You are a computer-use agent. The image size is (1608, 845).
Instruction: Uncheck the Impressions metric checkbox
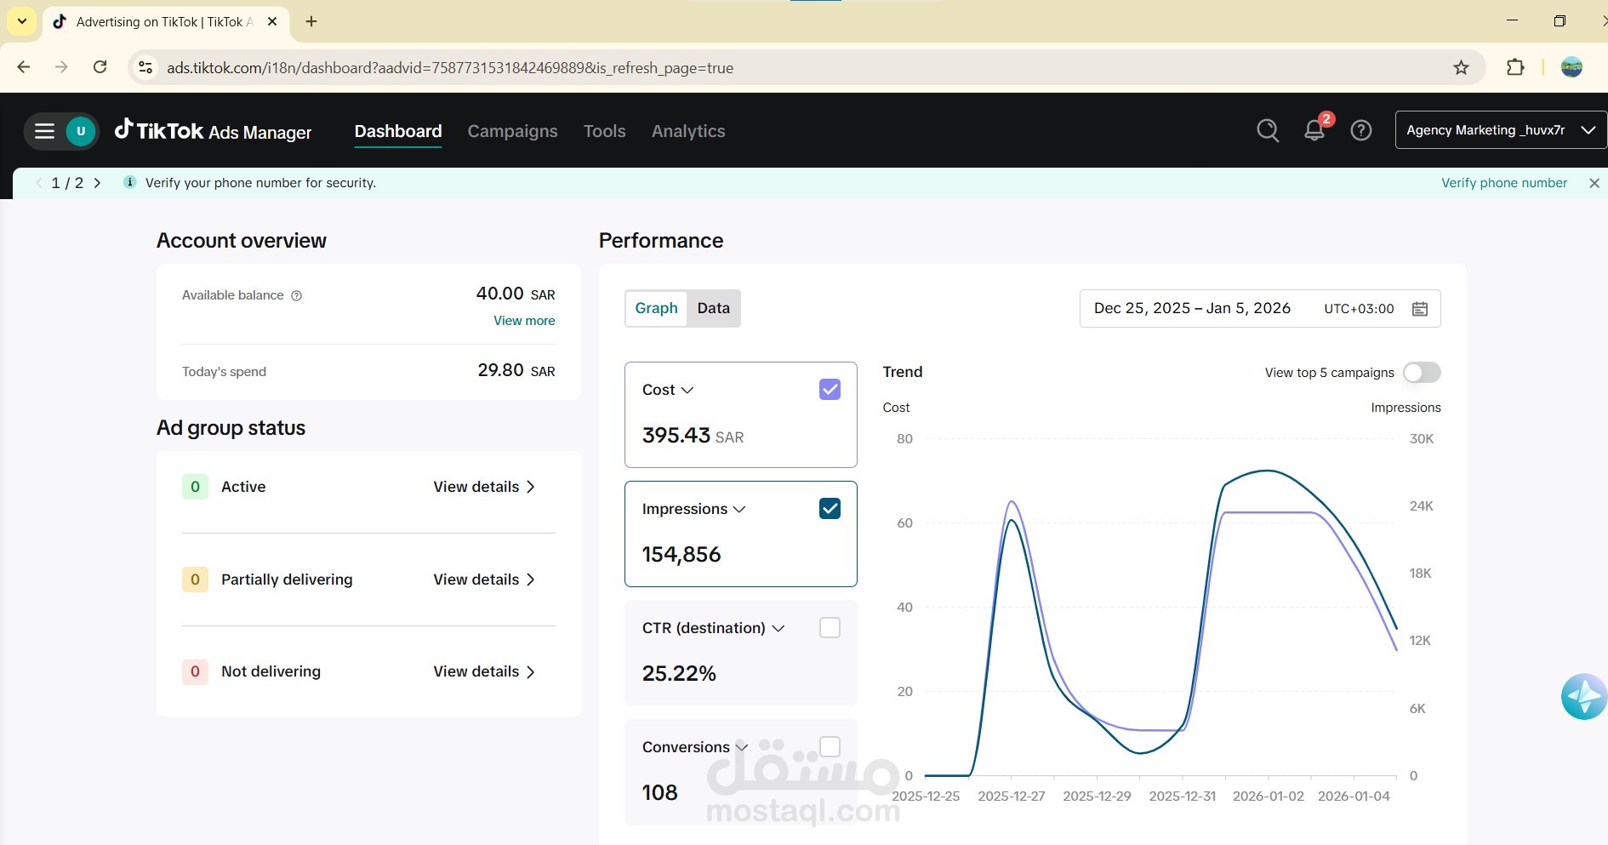(830, 509)
